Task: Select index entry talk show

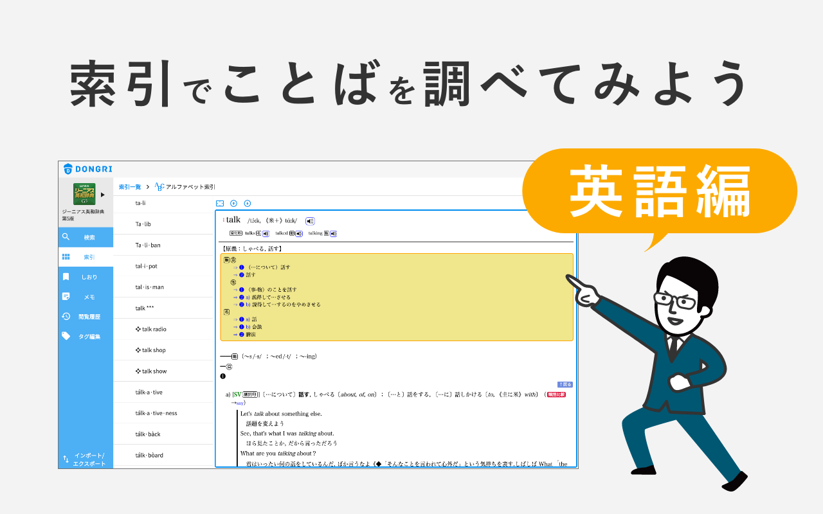Action: [163, 371]
